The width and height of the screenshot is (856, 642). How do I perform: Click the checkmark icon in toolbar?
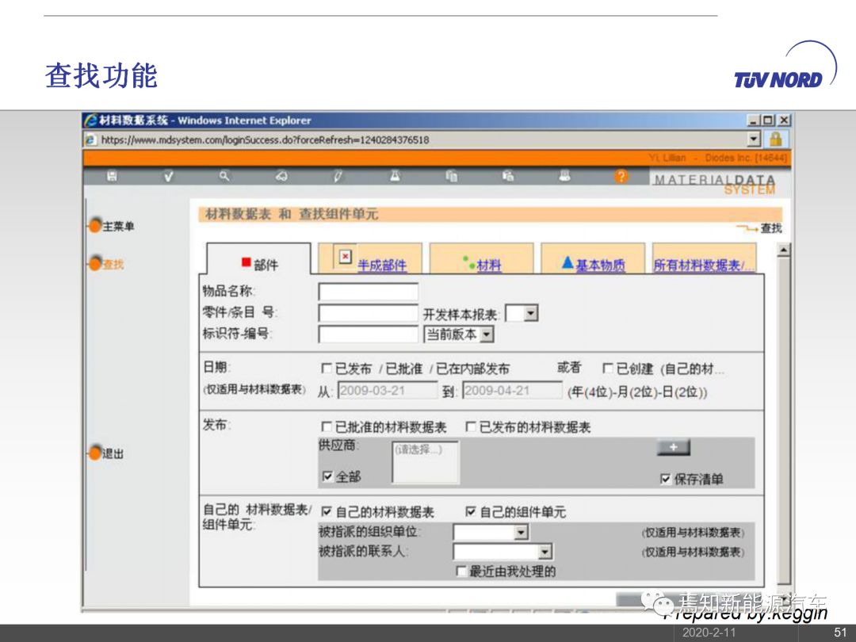168,177
